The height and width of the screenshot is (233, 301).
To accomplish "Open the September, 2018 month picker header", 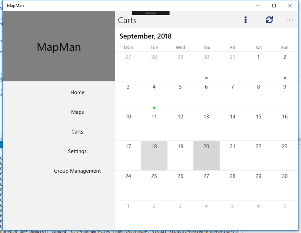I will [x=145, y=36].
